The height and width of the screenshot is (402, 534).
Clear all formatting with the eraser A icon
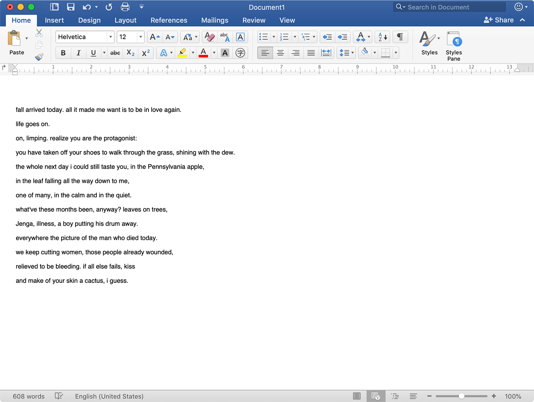[x=210, y=37]
